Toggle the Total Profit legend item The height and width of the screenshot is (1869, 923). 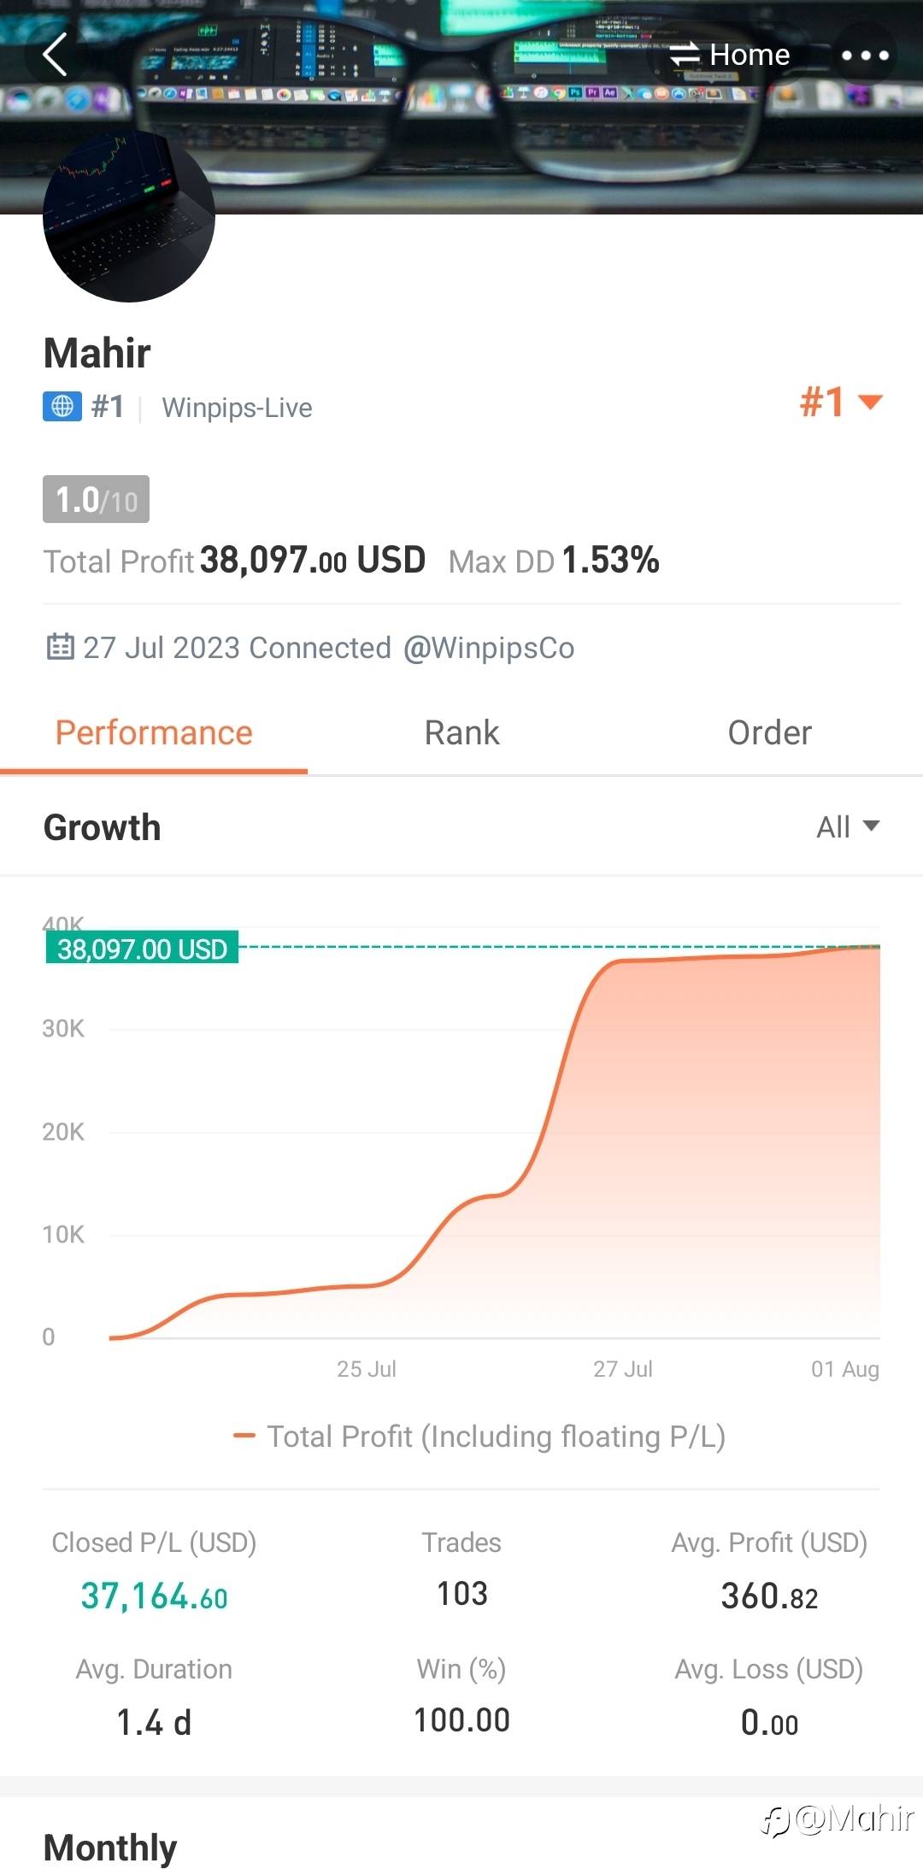[479, 1437]
